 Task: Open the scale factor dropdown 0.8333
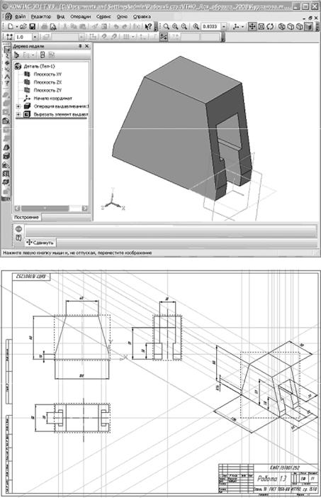pyautogui.click(x=224, y=27)
